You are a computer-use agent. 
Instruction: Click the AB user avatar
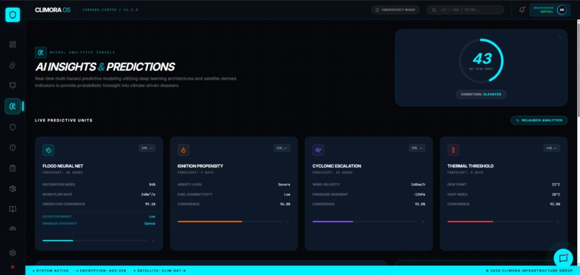[x=561, y=10]
